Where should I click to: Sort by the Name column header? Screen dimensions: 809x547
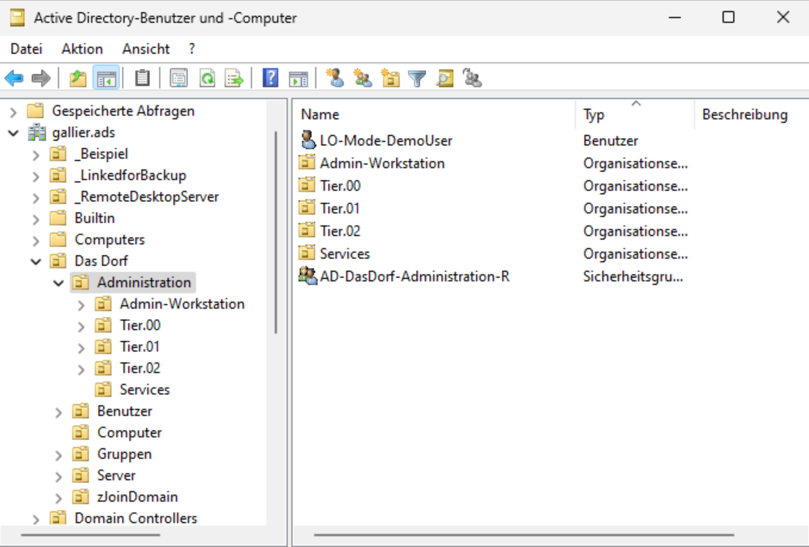[x=434, y=114]
